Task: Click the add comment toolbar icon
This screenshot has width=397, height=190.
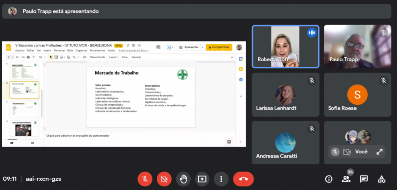Action: point(84,57)
